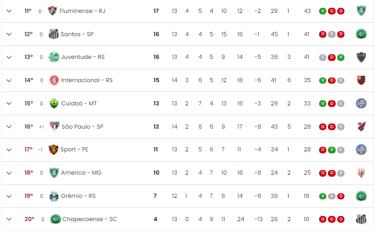Expand details for Santos row
Screen dimensions: 376x233
click(9, 34)
